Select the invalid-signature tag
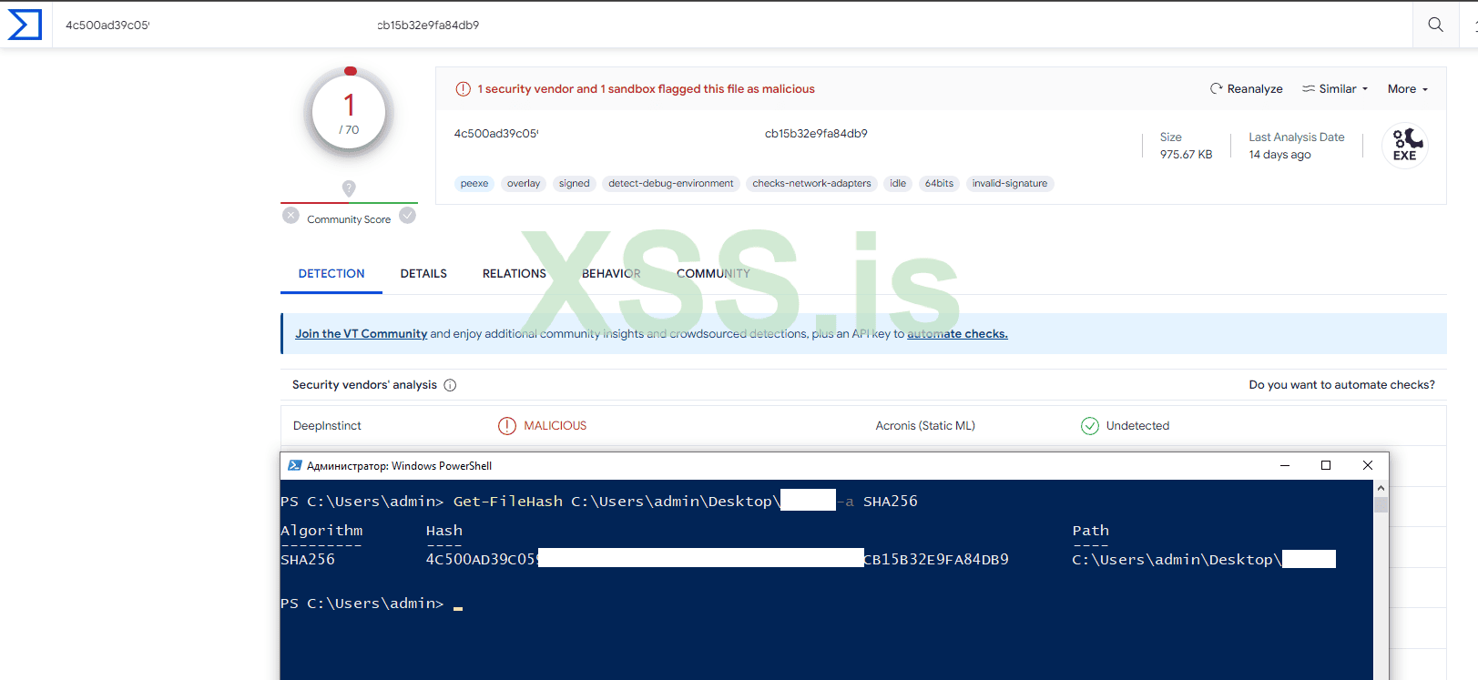1478x680 pixels. 1010,183
